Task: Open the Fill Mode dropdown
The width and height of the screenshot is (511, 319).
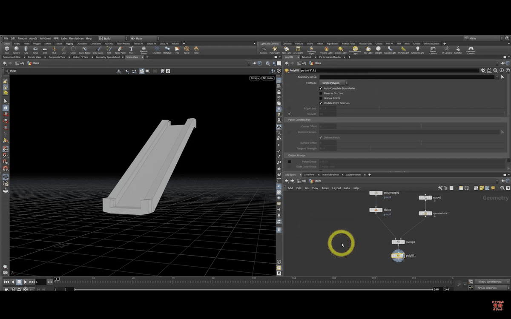Action: pos(334,83)
